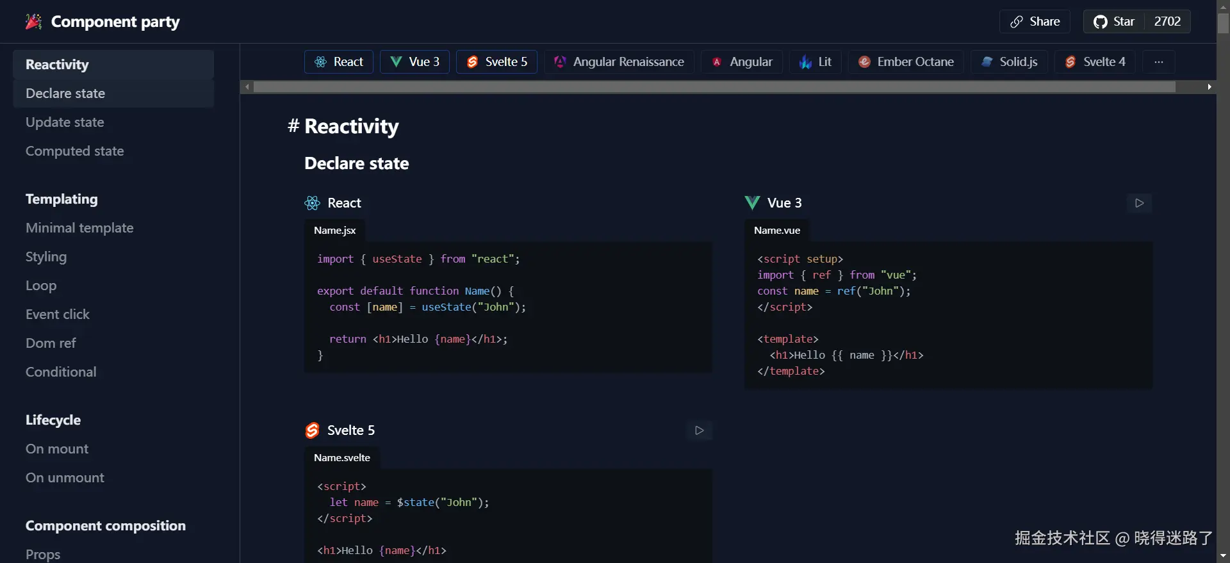Click the Vue 3 logo beside the Vue 3 heading
The image size is (1230, 563).
752,203
